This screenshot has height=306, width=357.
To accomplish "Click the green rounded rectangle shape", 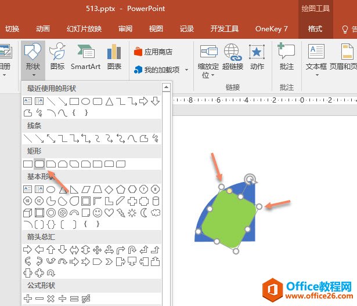I will pyautogui.click(x=229, y=218).
